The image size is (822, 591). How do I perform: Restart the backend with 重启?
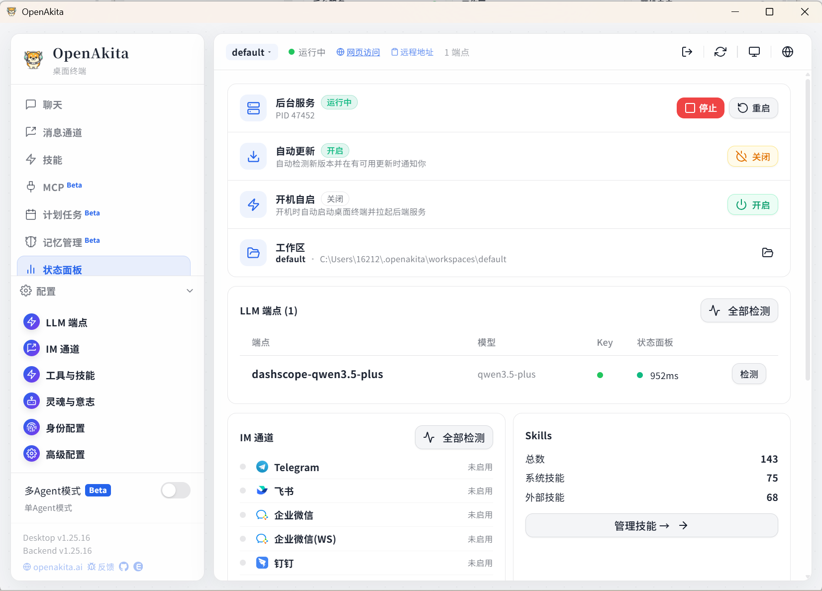click(753, 108)
